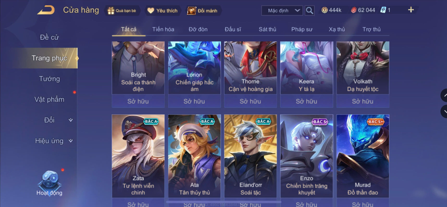Select the Pháp sư tab
This screenshot has height=207, width=447.
[302, 29]
